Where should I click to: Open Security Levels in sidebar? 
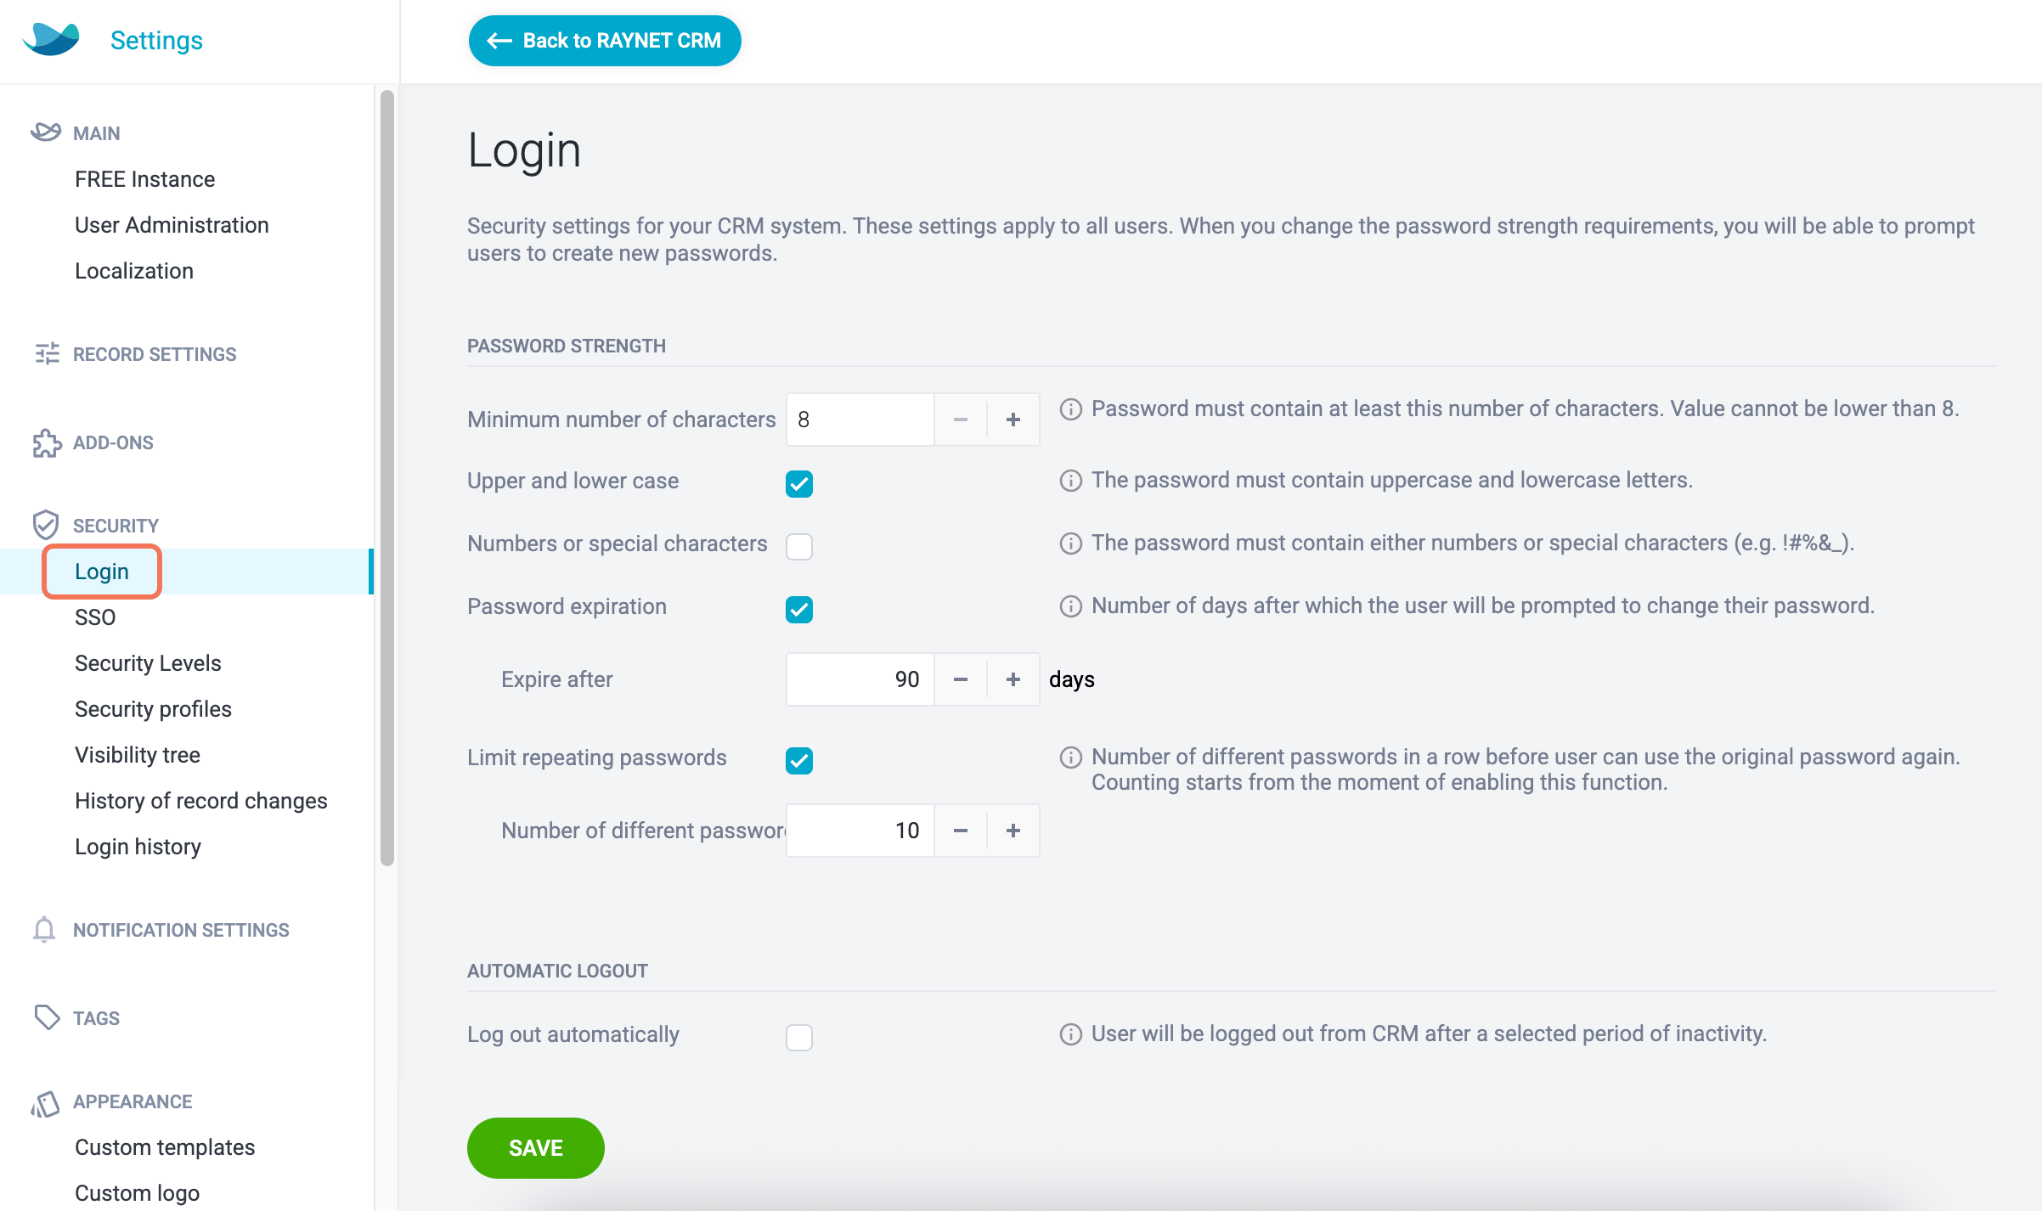(x=148, y=663)
